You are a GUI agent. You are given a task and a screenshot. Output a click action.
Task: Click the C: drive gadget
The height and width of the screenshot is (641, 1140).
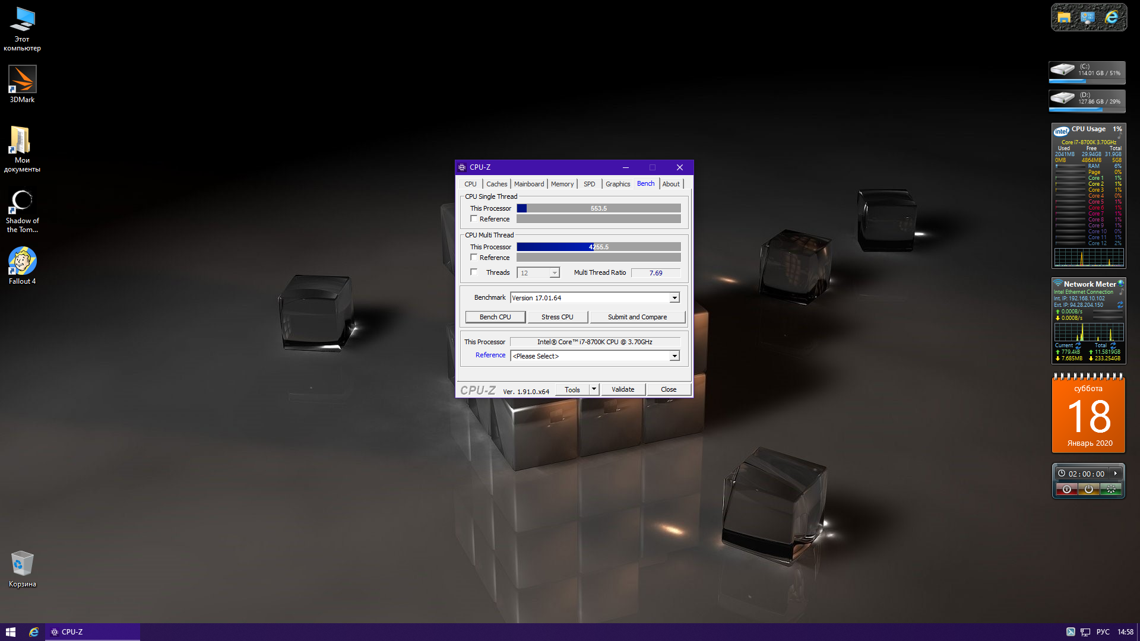click(x=1087, y=72)
